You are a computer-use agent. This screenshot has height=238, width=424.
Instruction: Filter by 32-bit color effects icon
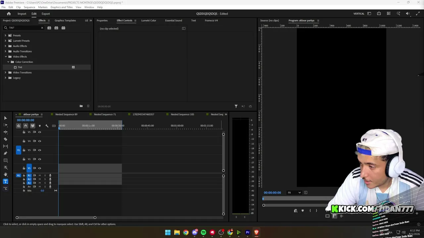(56, 28)
